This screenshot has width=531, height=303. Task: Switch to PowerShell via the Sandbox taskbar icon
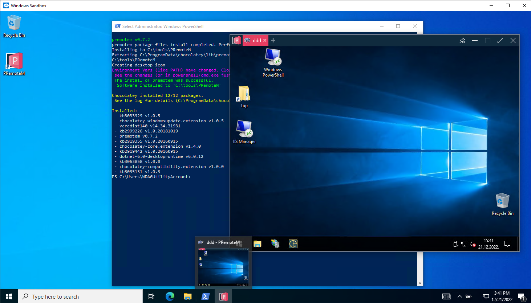click(205, 296)
